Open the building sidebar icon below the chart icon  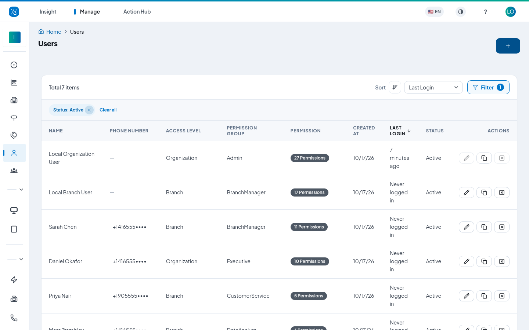14,100
